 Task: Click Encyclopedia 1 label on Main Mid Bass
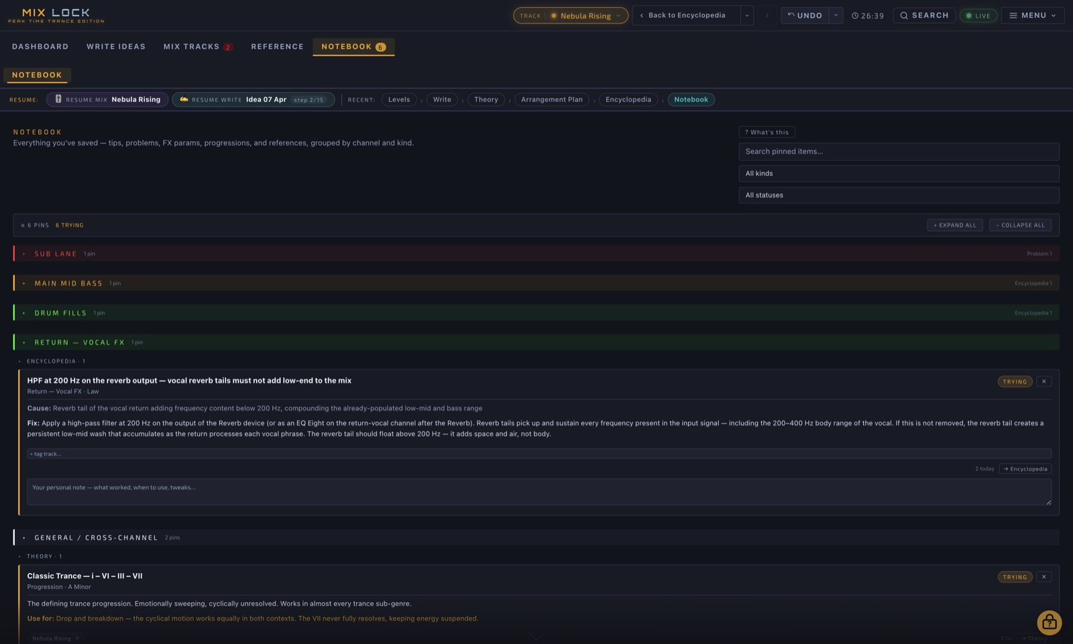(1033, 283)
